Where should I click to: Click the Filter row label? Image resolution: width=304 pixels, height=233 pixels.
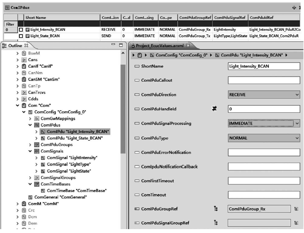tap(10, 24)
